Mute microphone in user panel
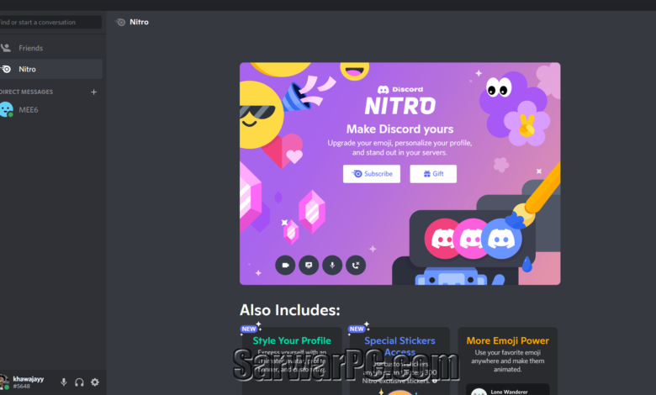 64,382
